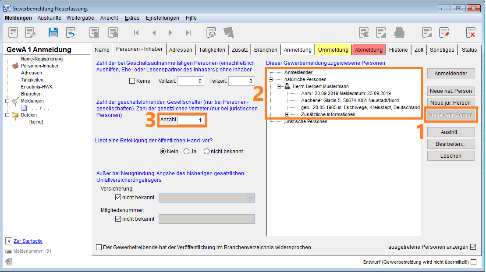Check the Keine checkbox
The height and width of the screenshot is (272, 486).
[132, 81]
